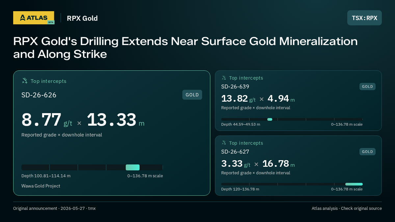Click the SD-26-639 hole ID
Image resolution: width=395 pixels, height=222 pixels.
point(235,86)
